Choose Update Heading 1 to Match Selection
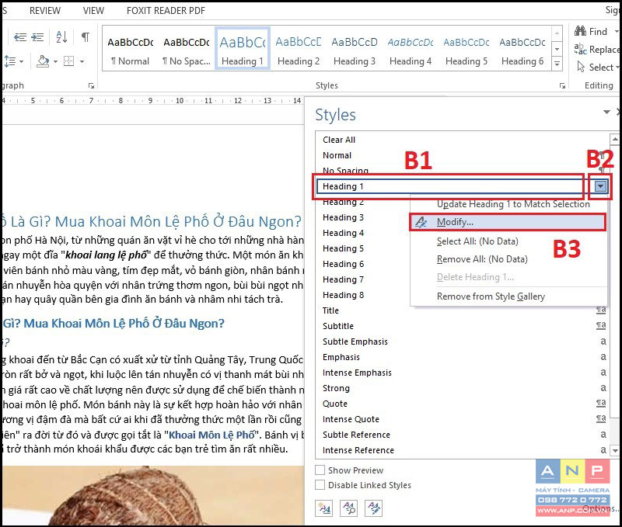Screen dimensions: 622x527 [513, 204]
